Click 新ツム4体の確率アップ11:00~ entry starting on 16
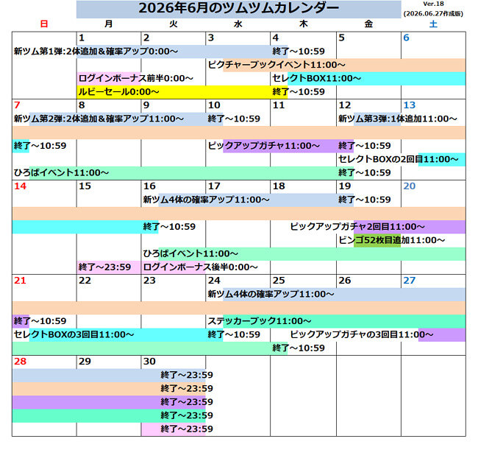The height and width of the screenshot is (450, 478). (x=207, y=200)
